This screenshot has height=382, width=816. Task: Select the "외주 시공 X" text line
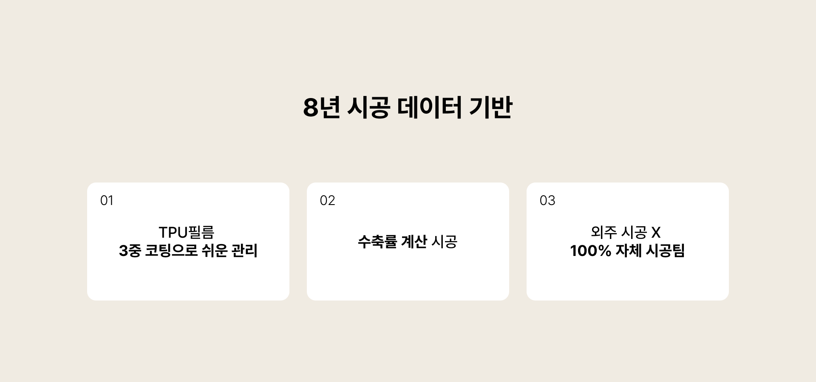[x=626, y=232]
